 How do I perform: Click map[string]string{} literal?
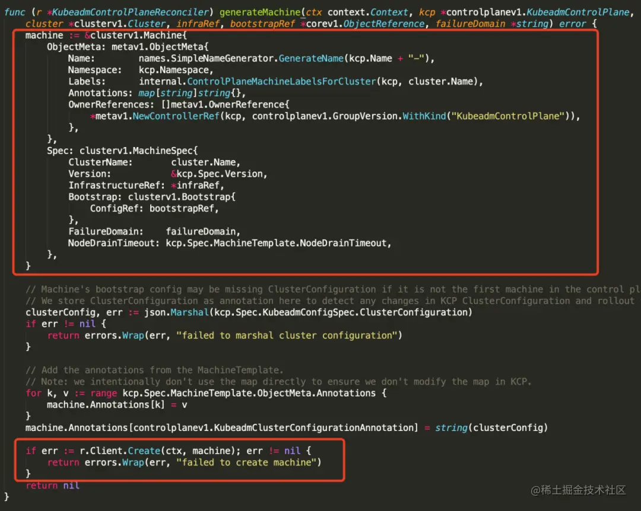point(190,93)
